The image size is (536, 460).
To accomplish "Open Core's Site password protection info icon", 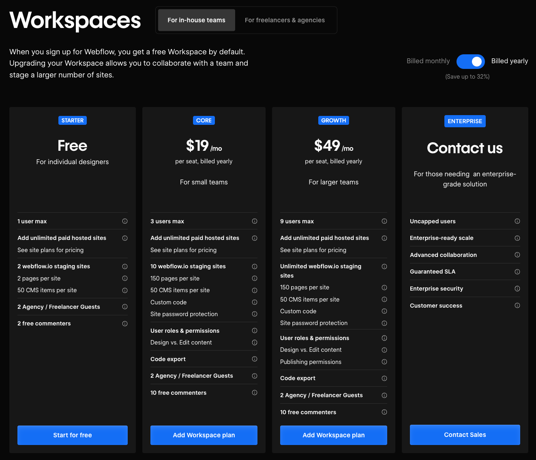I will [x=255, y=314].
